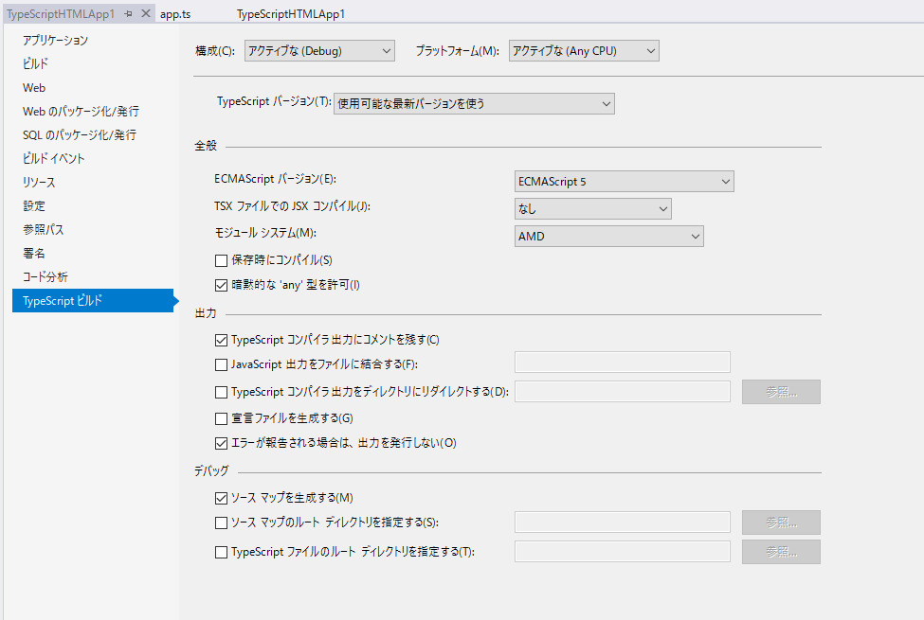Open the 構成 dropdown showing アクティブな (Debug)
The width and height of the screenshot is (924, 620).
318,50
